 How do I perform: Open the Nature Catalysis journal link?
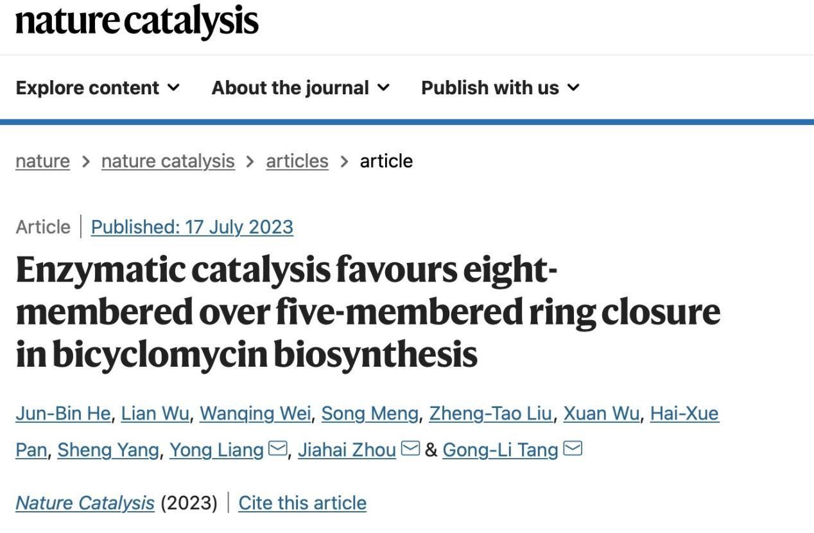click(85, 503)
